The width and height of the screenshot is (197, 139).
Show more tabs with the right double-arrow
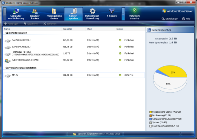[123, 14]
